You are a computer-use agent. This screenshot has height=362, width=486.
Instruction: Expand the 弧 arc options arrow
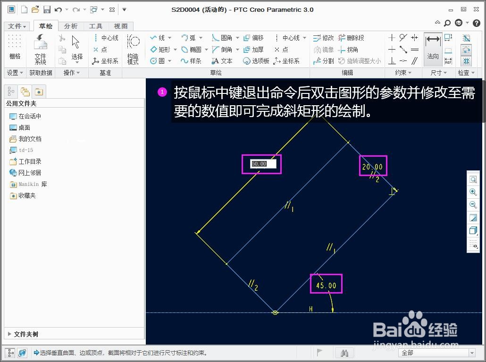coord(201,38)
